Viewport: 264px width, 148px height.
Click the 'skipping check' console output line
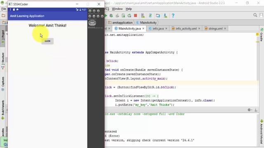[x=149, y=140]
